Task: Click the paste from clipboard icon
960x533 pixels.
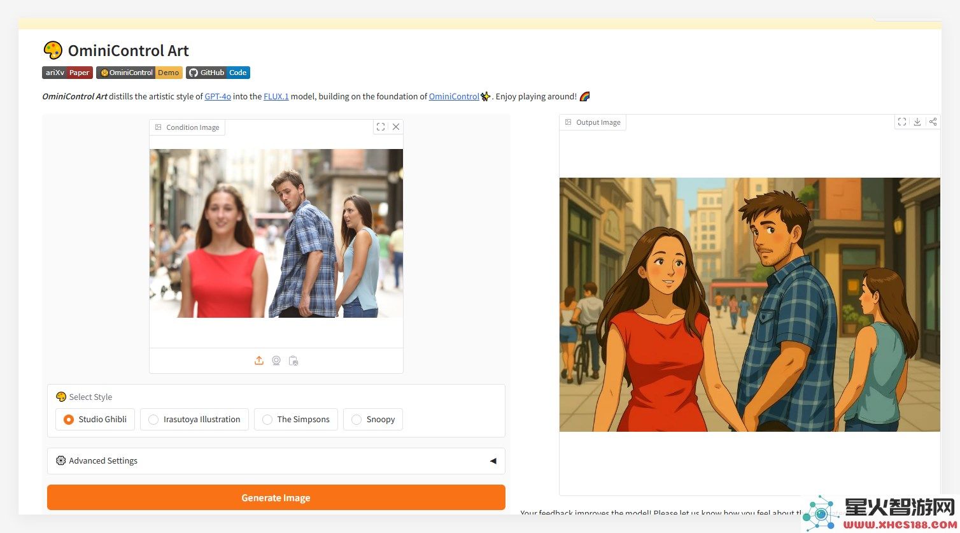Action: 293,360
